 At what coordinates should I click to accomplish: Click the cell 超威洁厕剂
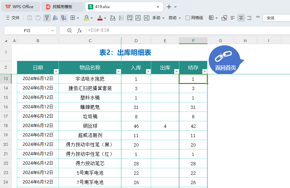point(90,135)
